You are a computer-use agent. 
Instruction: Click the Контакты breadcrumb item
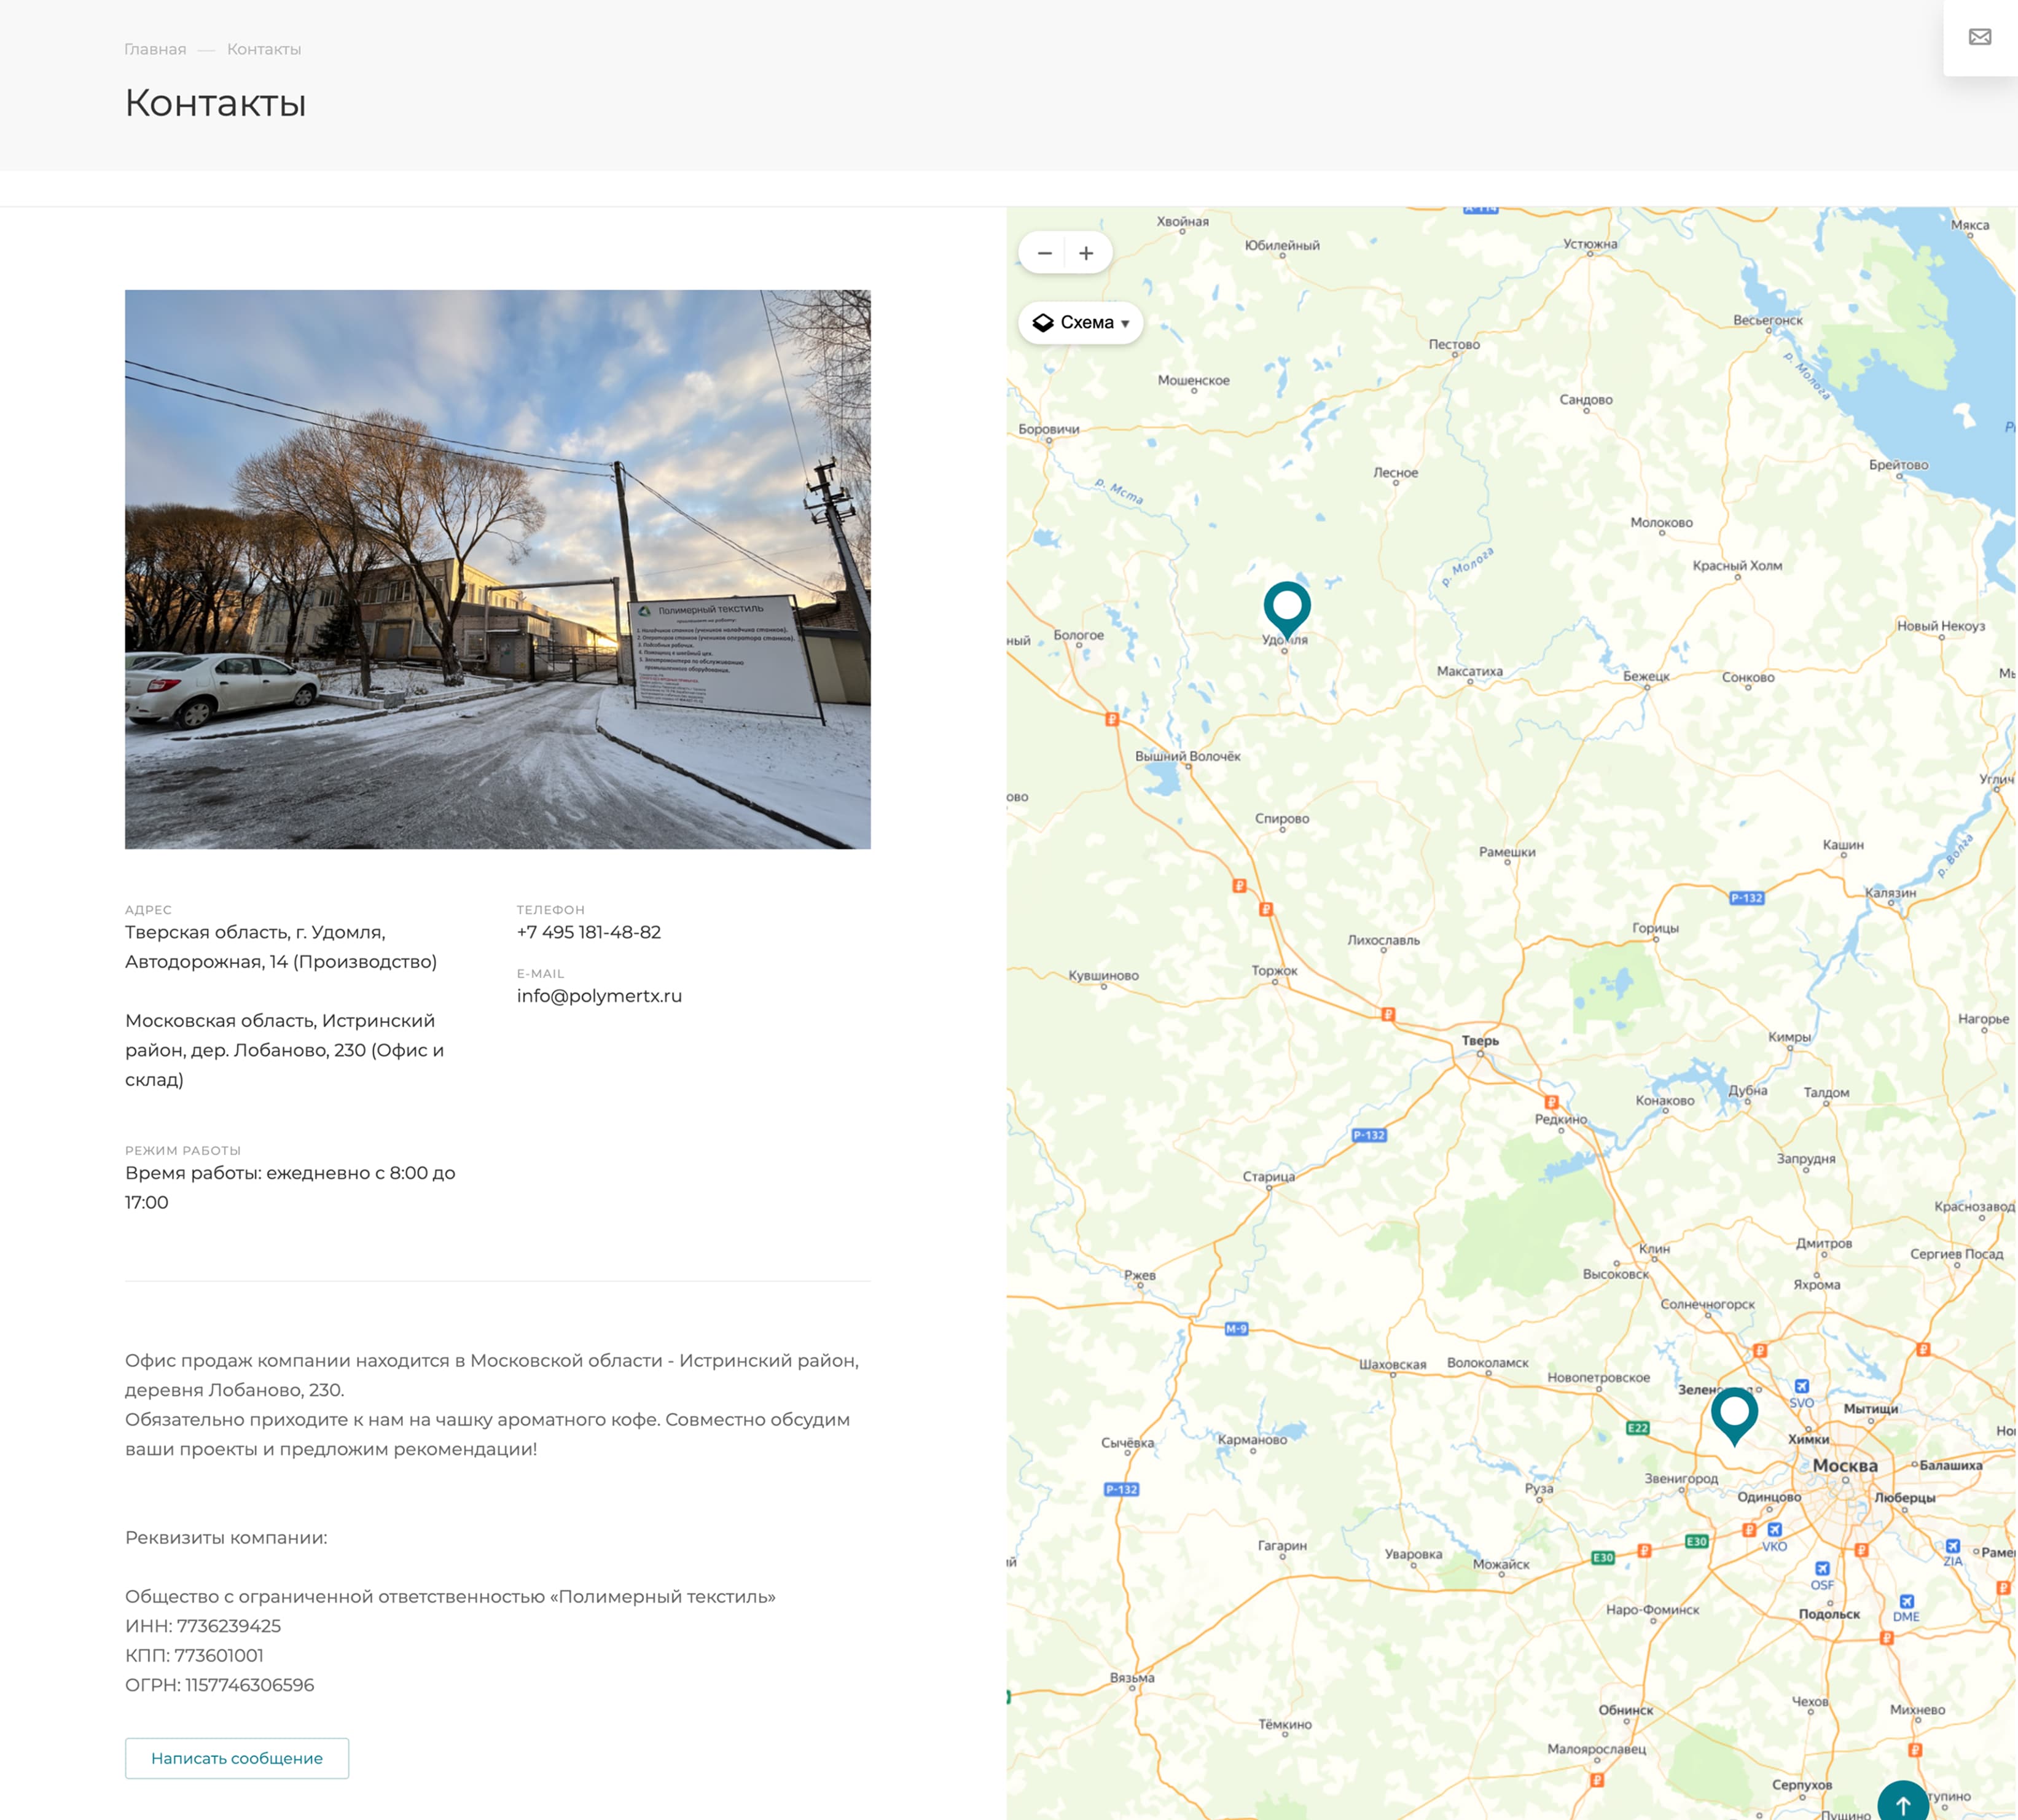pos(263,49)
